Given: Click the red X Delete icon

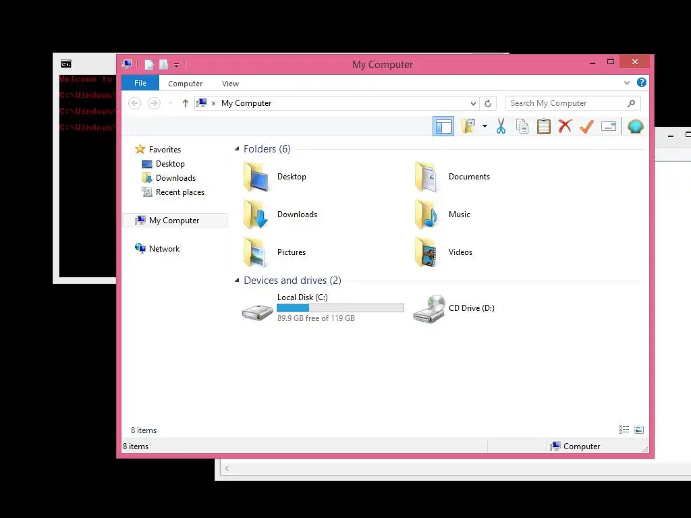Looking at the screenshot, I should (x=565, y=126).
